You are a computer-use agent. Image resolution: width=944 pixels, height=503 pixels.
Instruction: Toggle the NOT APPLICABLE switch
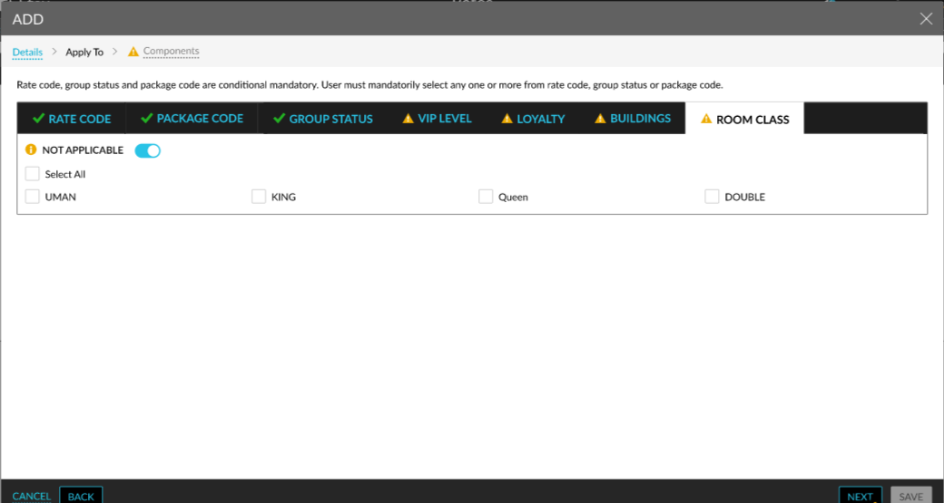click(147, 150)
